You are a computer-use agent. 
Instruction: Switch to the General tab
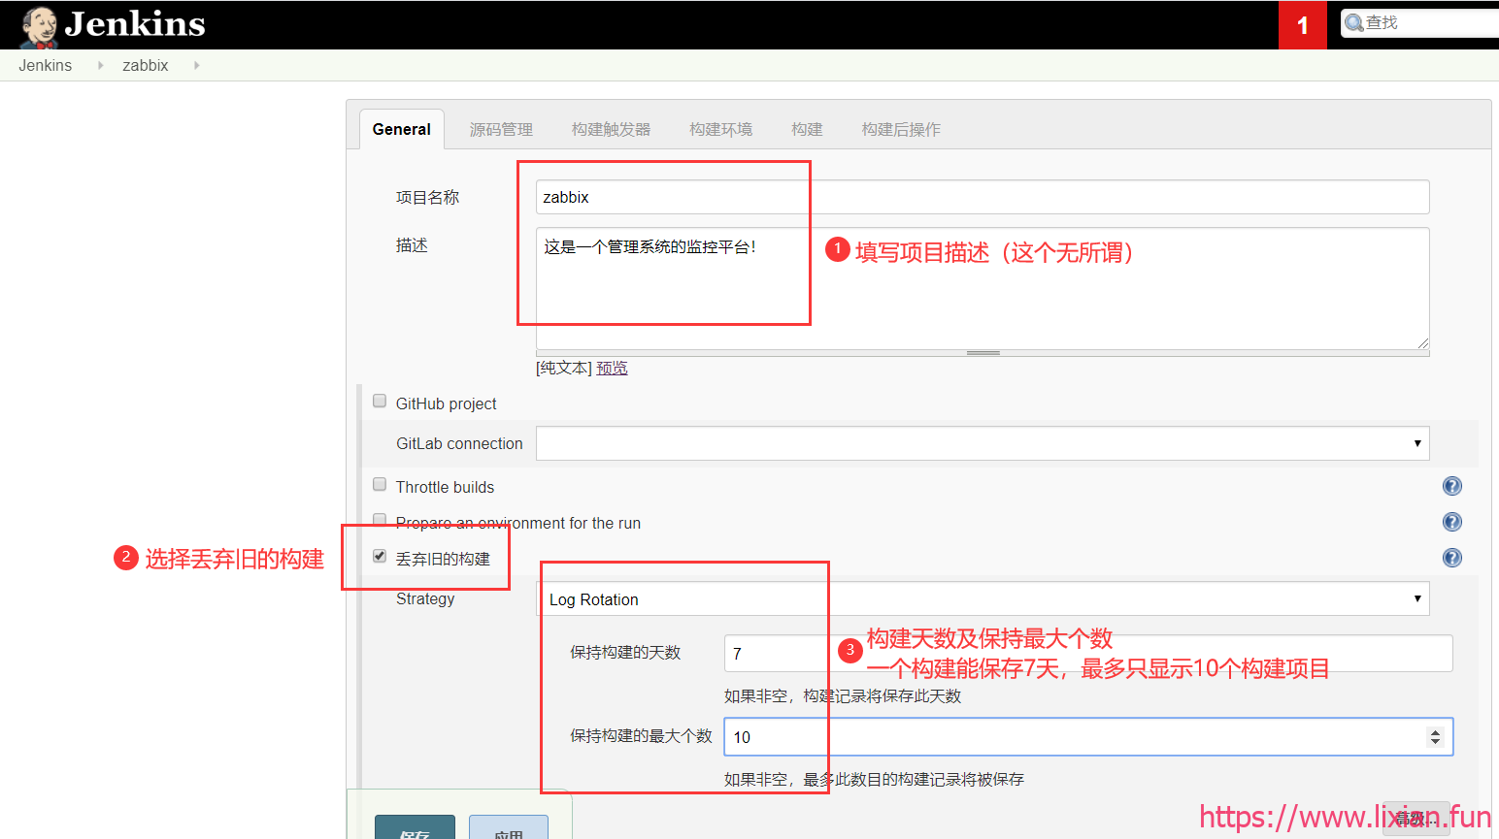coord(402,129)
